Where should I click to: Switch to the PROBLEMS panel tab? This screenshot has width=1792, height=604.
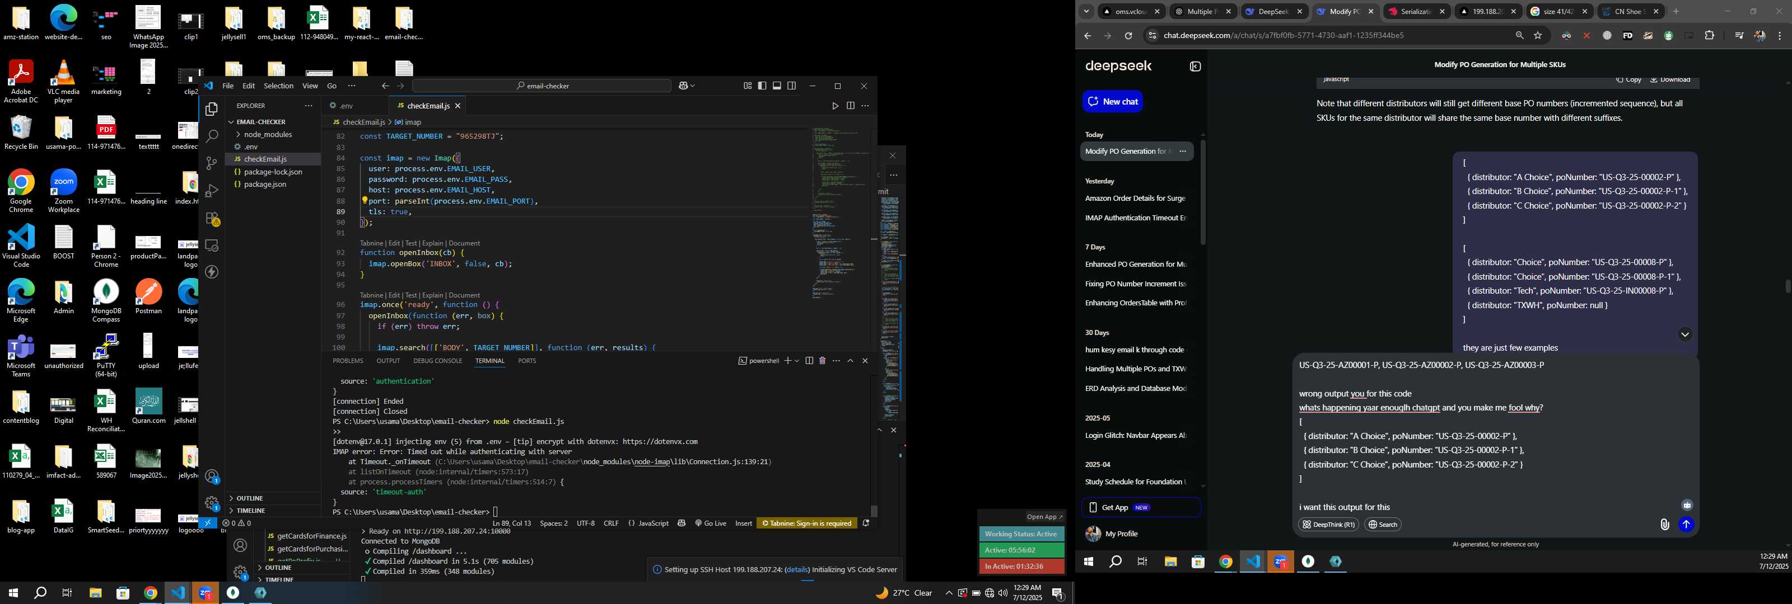point(348,361)
